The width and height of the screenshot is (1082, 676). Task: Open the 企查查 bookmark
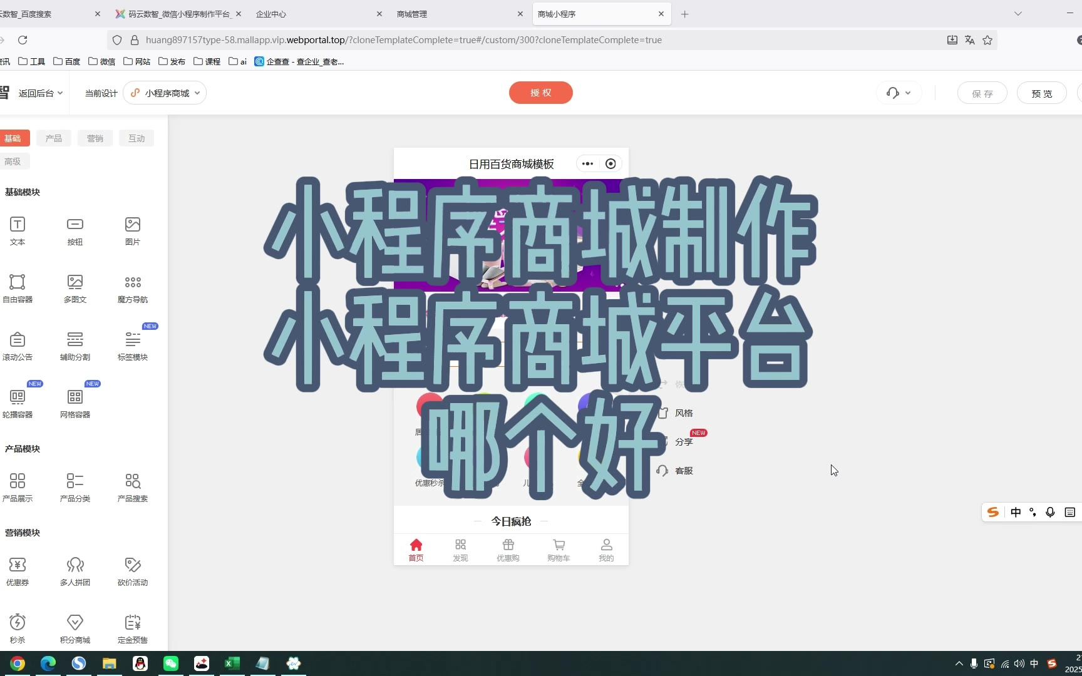[299, 61]
